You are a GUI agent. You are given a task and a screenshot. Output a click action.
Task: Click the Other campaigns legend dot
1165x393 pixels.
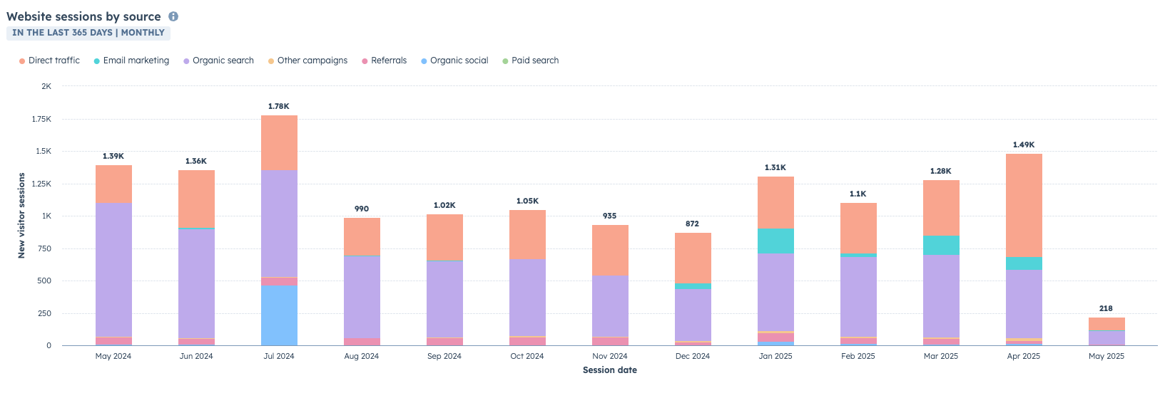tap(271, 61)
